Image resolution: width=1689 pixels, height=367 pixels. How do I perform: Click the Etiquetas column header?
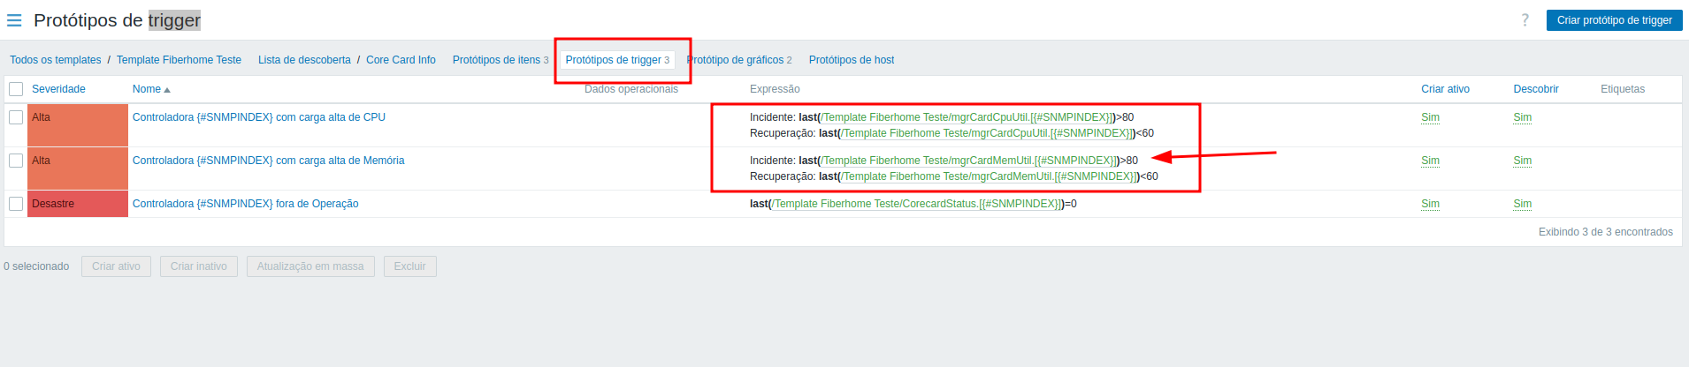click(1623, 89)
